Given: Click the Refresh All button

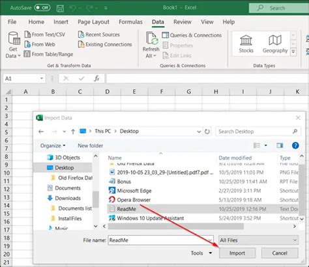Looking at the screenshot, I should (x=151, y=45).
